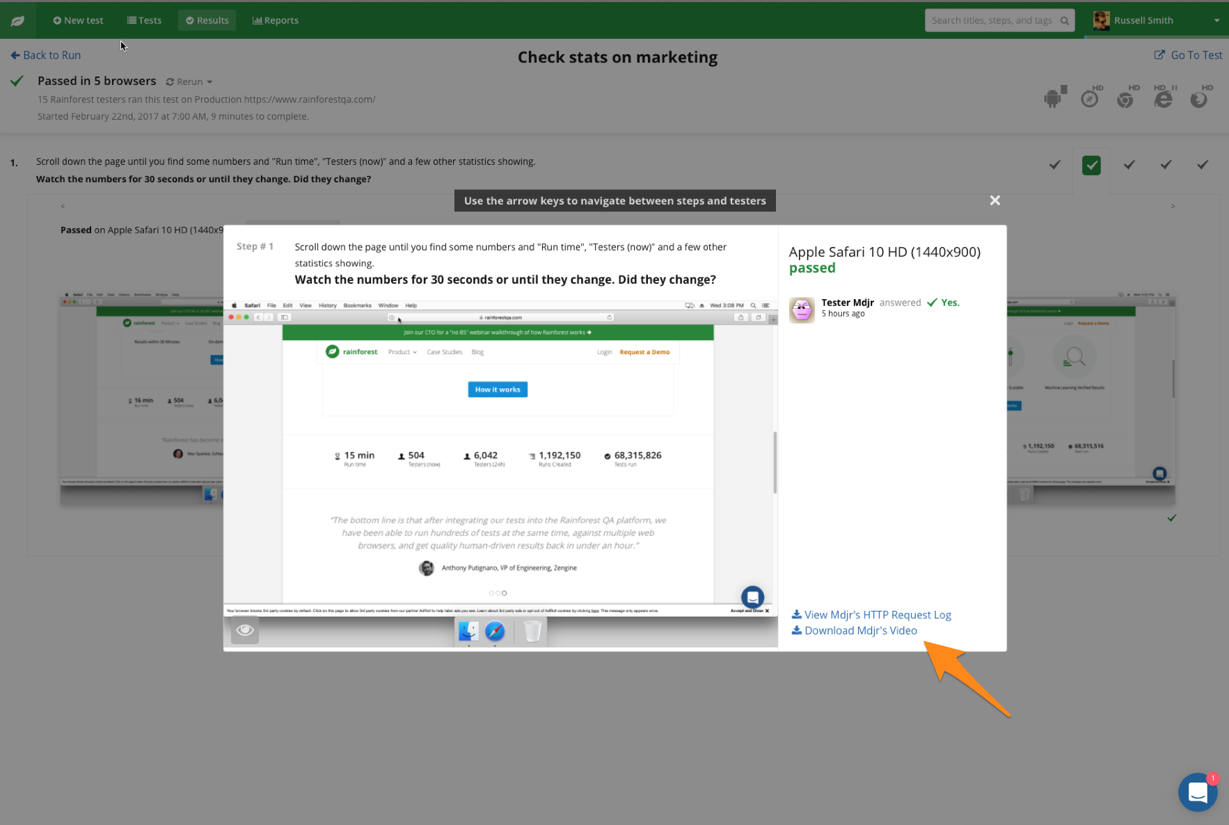The image size is (1229, 825).
Task: Select the Safari HD browser icon
Action: 1091,97
